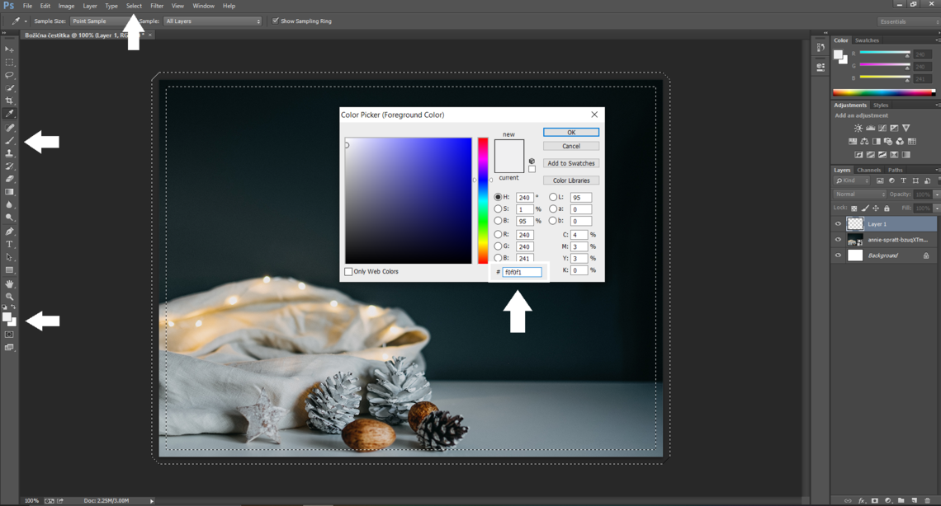This screenshot has height=506, width=941.
Task: Click Add to Swatches button
Action: pos(570,163)
